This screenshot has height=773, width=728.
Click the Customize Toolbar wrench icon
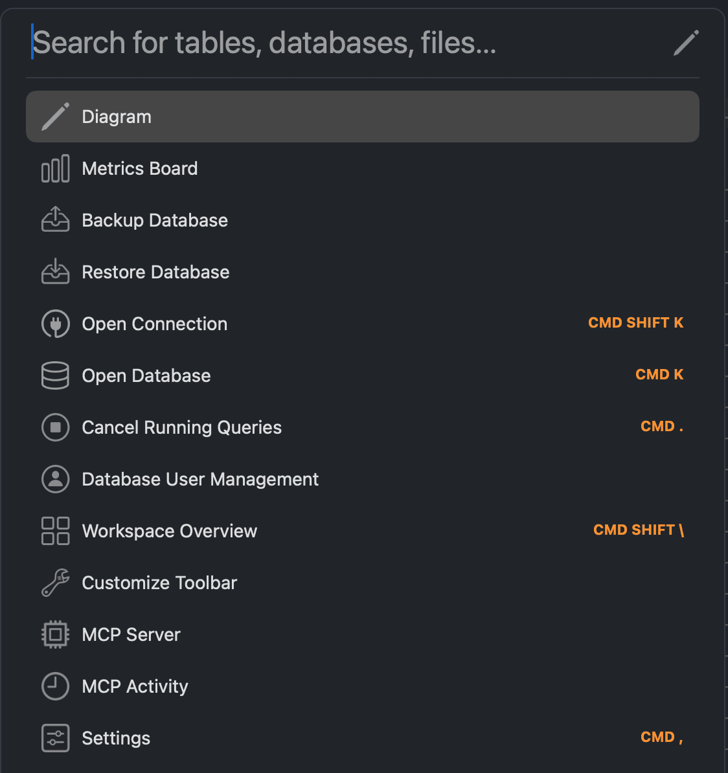[55, 583]
